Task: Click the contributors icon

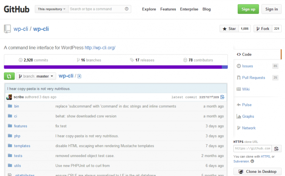Action: click(185, 60)
